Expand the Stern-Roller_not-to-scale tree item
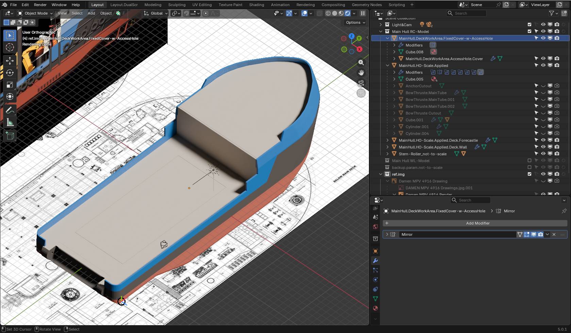Image resolution: width=571 pixels, height=333 pixels. [387, 154]
